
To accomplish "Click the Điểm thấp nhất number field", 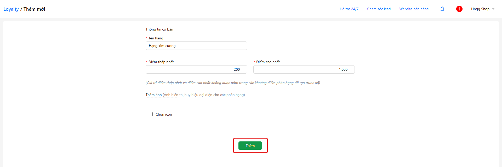I will pos(196,69).
